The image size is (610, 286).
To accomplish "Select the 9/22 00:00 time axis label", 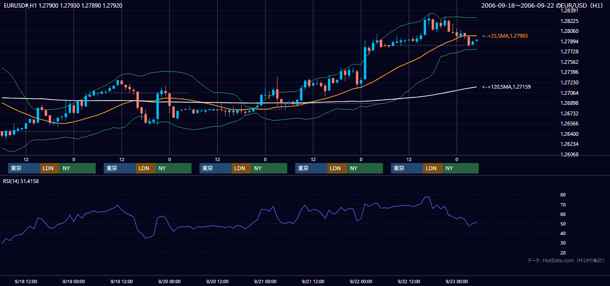I will pyautogui.click(x=361, y=281).
